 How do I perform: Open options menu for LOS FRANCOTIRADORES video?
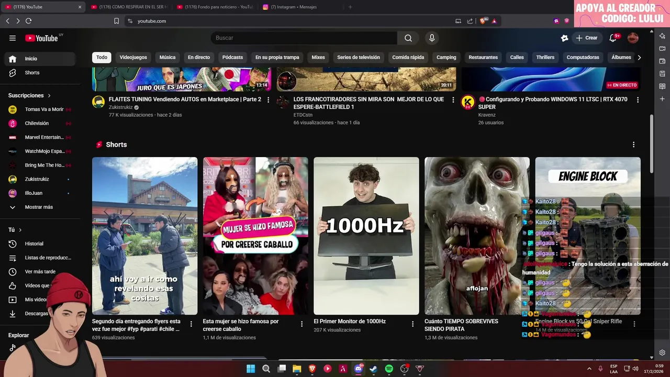453,99
